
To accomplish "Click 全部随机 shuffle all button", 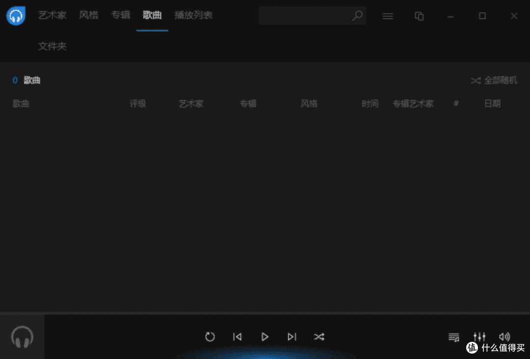I will tap(494, 81).
